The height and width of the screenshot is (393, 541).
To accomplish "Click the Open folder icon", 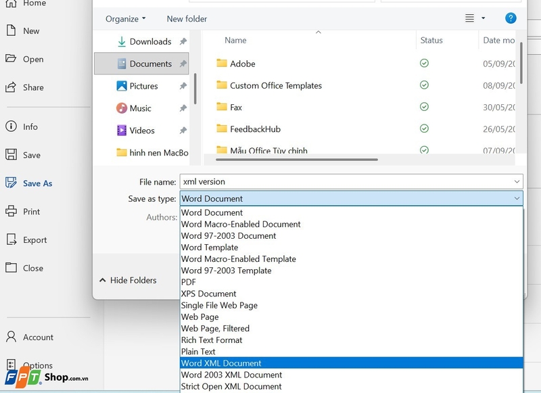I will tap(11, 58).
